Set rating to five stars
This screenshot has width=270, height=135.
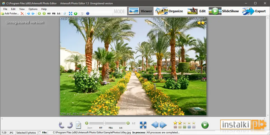click(194, 123)
